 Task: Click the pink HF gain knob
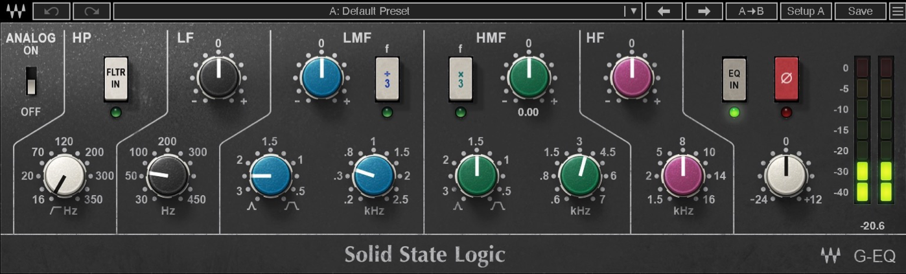point(632,76)
